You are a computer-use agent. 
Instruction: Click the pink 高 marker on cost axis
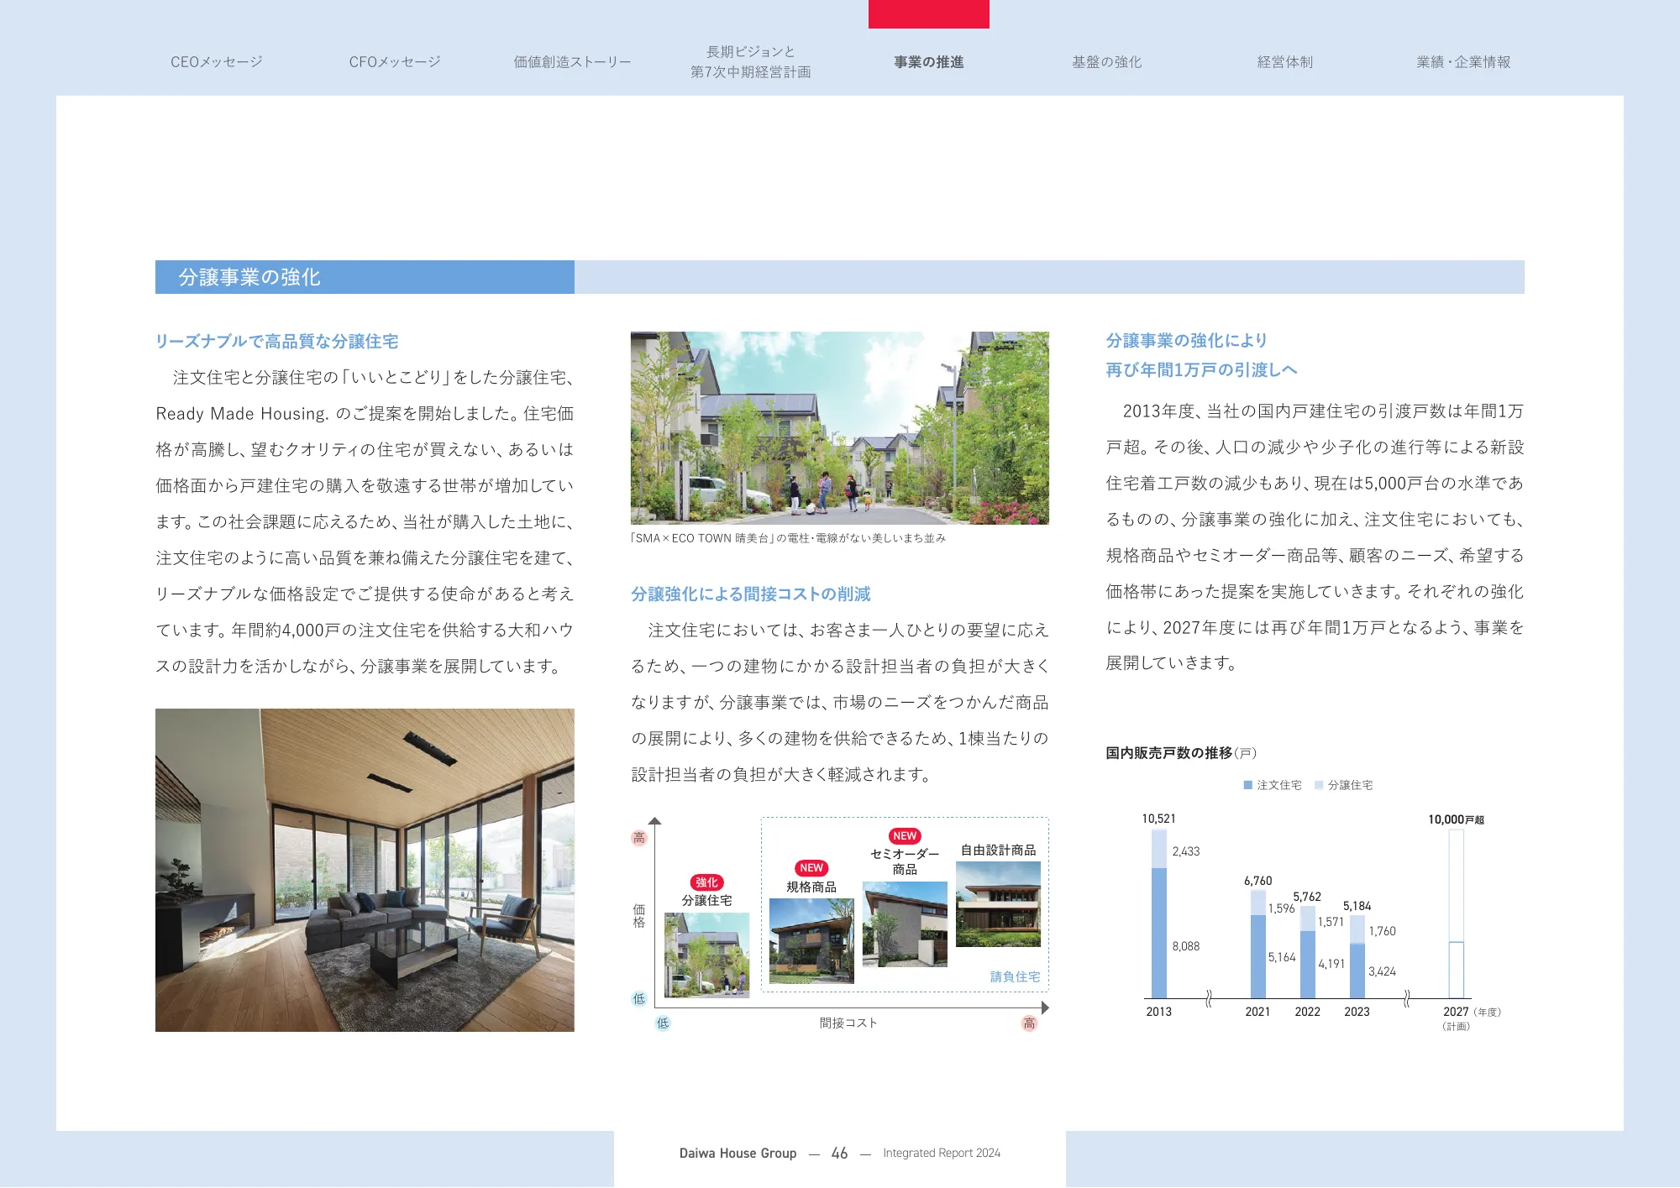point(1029,1023)
